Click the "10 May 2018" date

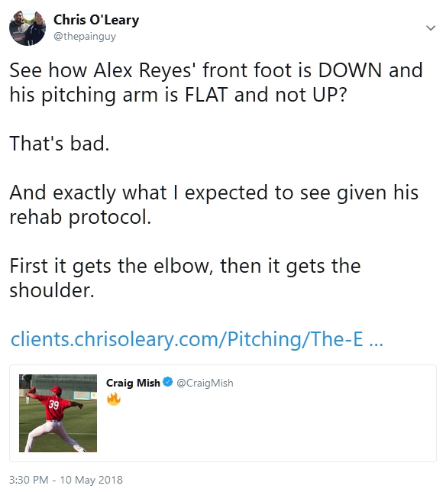[x=92, y=480]
